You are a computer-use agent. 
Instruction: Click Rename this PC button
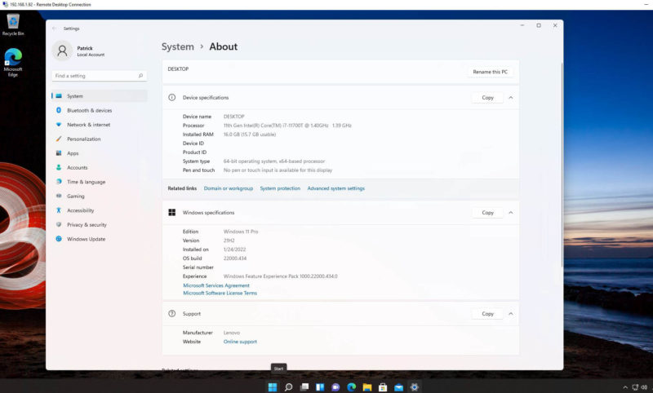point(491,72)
